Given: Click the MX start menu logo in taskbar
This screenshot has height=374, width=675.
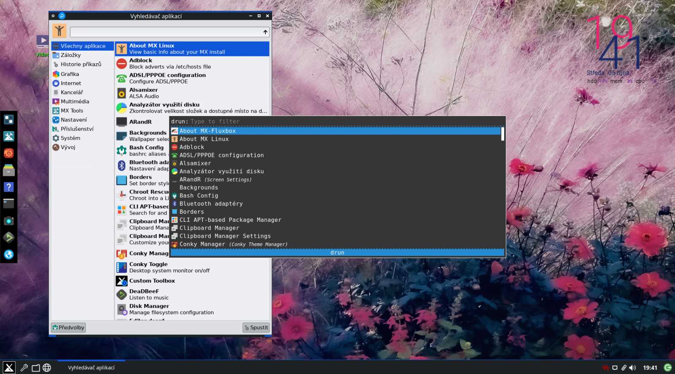Looking at the screenshot, I should click(9, 368).
